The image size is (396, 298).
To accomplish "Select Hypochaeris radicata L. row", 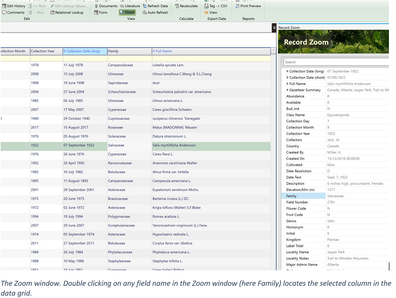I will pyautogui.click(x=136, y=235).
